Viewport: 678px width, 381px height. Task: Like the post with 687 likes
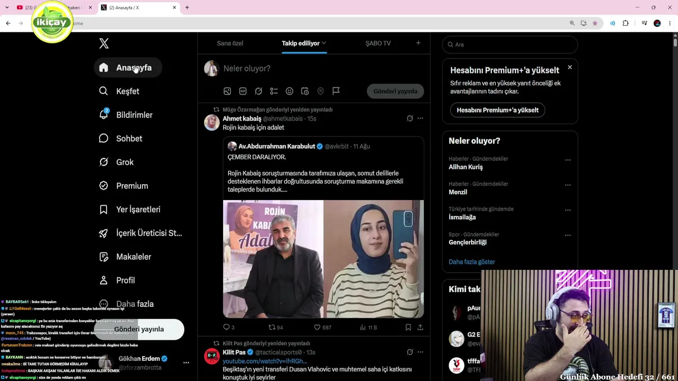[x=322, y=328]
